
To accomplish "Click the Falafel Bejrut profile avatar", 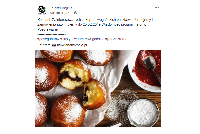I will pos(42,10).
